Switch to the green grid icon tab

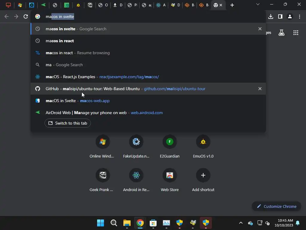67,5
